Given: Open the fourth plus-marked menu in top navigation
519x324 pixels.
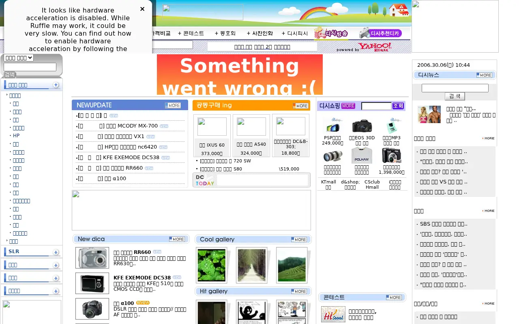Looking at the screenshot, I should [294, 33].
